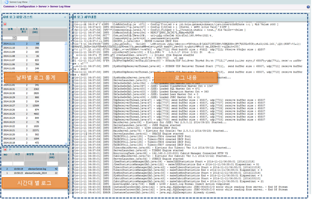
Task: Click the size filter field in hourly table
Action: coord(53,164)
